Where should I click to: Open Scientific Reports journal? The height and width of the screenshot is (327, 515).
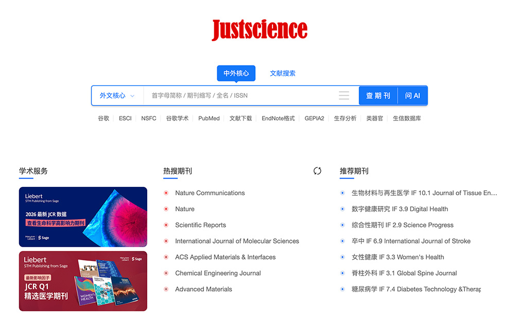[200, 225]
